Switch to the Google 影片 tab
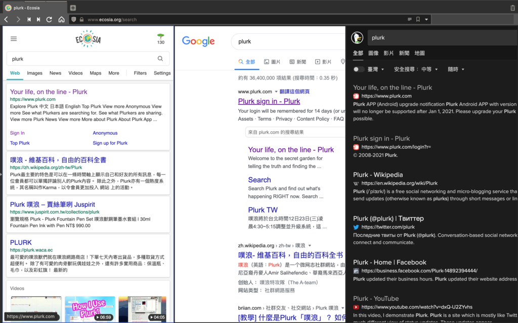The width and height of the screenshot is (518, 323). pyautogui.click(x=323, y=62)
